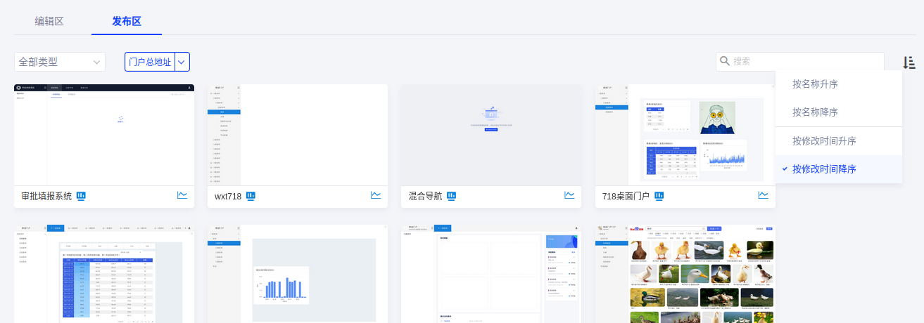
Task: Click blue portal badge beside 718桌面门户
Action: click(x=659, y=196)
